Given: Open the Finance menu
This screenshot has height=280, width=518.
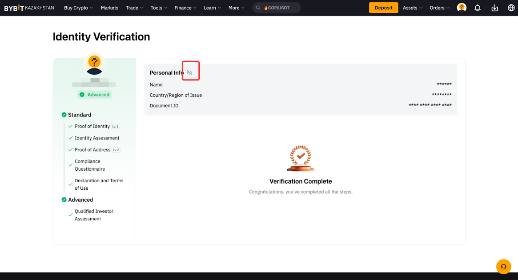Looking at the screenshot, I should click(185, 8).
